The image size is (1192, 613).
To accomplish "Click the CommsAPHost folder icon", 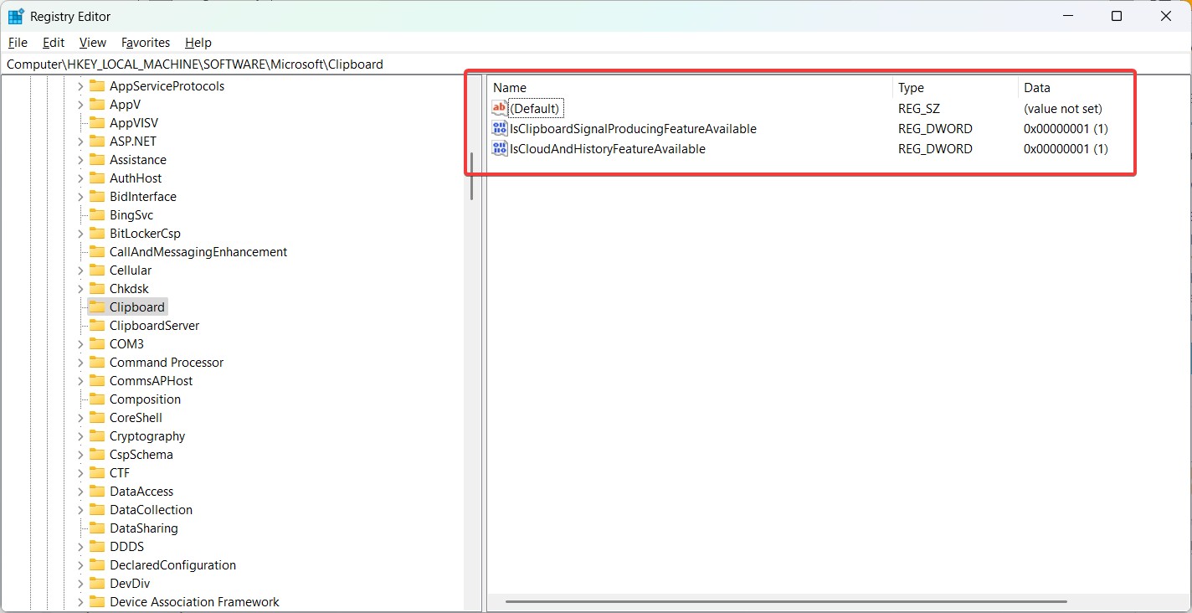I will click(x=96, y=380).
